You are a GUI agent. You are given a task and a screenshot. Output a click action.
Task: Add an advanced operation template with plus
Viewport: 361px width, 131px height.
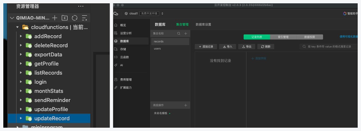point(185,105)
